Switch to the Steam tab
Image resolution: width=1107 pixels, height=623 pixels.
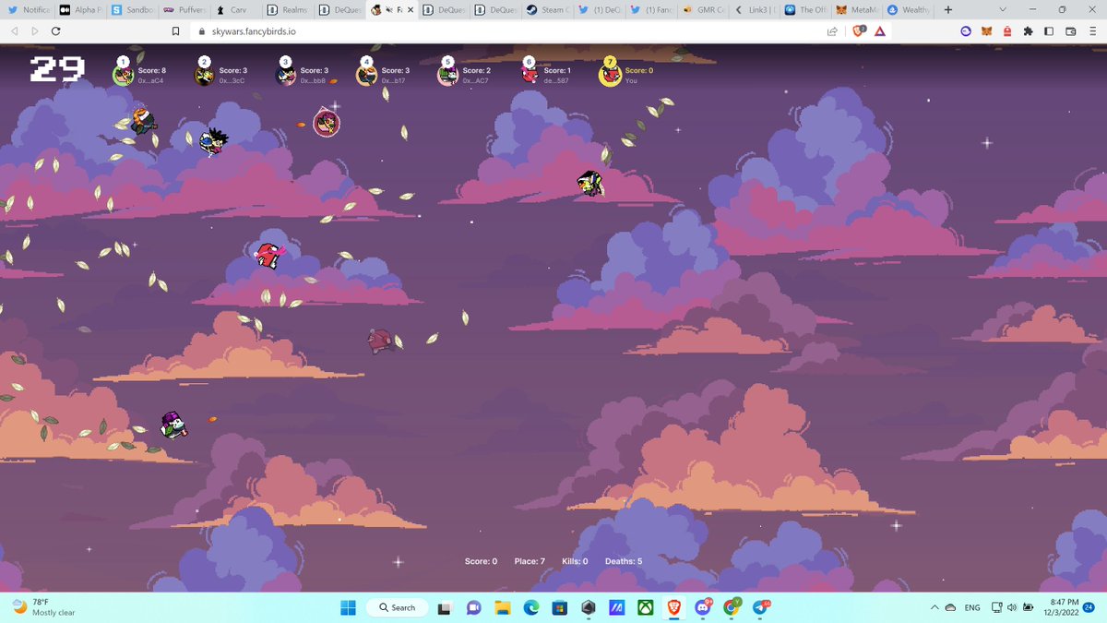tap(547, 9)
